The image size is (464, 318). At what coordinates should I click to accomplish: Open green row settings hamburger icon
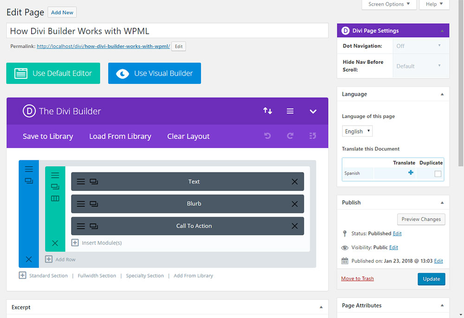[55, 175]
